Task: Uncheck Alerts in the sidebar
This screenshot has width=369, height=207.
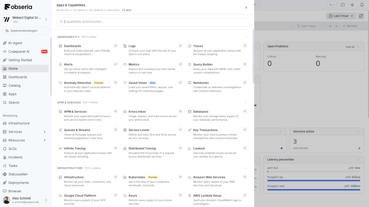Action: click(x=116, y=64)
